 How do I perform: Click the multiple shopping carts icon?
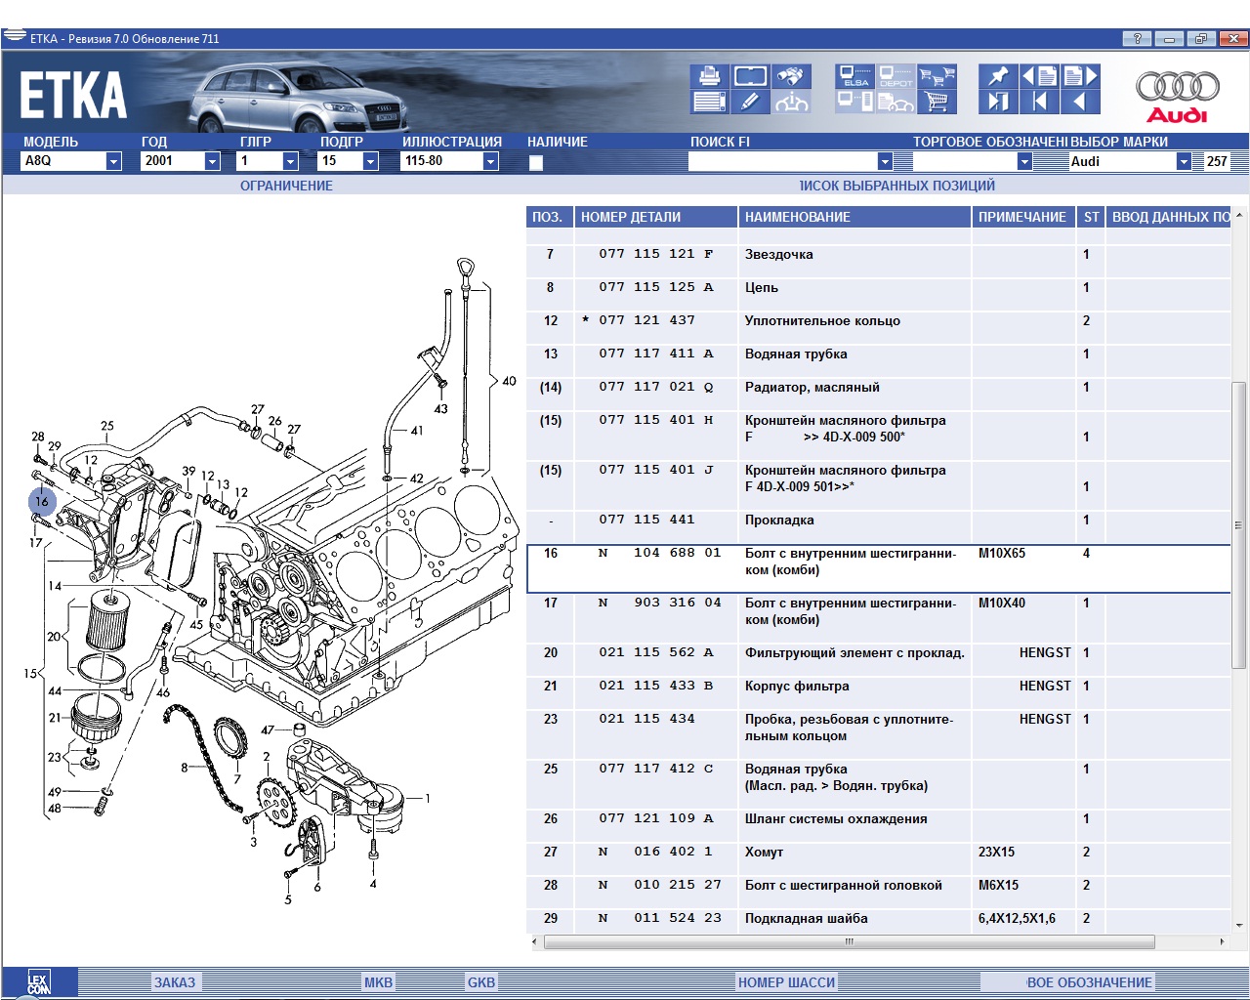[937, 76]
